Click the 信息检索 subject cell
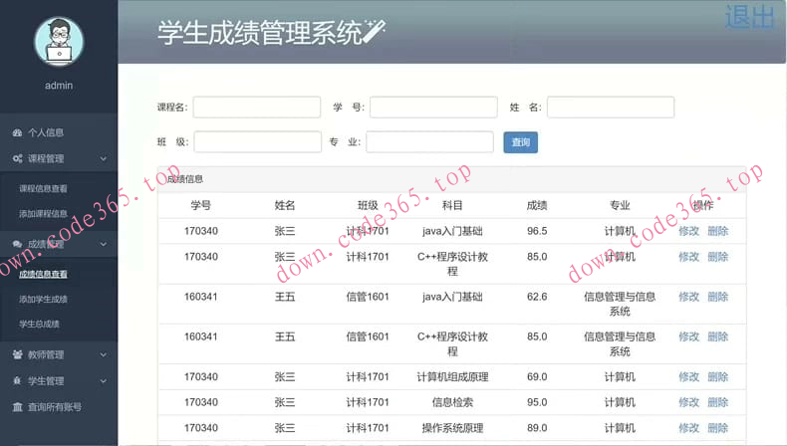Screen dimensions: 787x446 (x=452, y=402)
